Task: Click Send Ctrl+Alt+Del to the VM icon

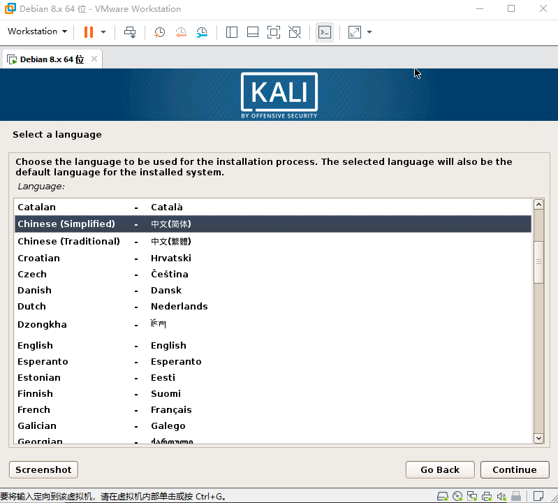Action: pyautogui.click(x=130, y=32)
